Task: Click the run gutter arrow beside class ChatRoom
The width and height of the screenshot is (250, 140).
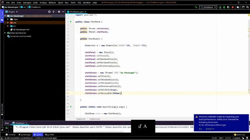Action: 71,22
